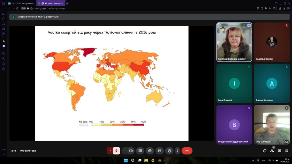Show the participants people panel
Screen dimensions: 292x164
tap(272, 151)
